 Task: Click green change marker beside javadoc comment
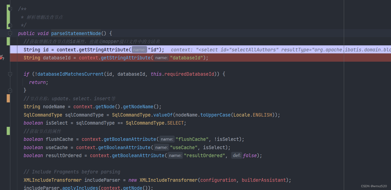click(8, 17)
